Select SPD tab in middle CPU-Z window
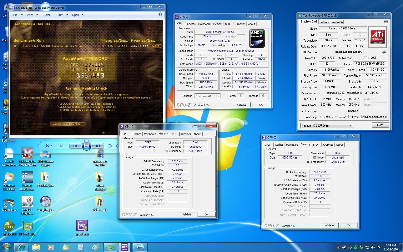This screenshot has width=403, height=252. (x=173, y=134)
